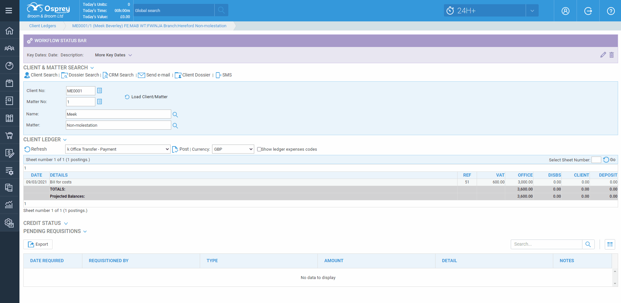Viewport: 621px width, 303px height.
Task: Click the Global search input field
Action: pyautogui.click(x=174, y=10)
